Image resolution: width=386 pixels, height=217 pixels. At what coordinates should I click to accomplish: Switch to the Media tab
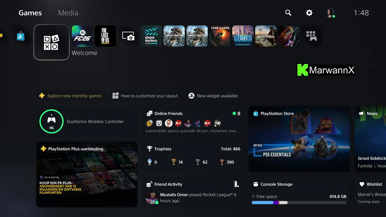coord(68,13)
